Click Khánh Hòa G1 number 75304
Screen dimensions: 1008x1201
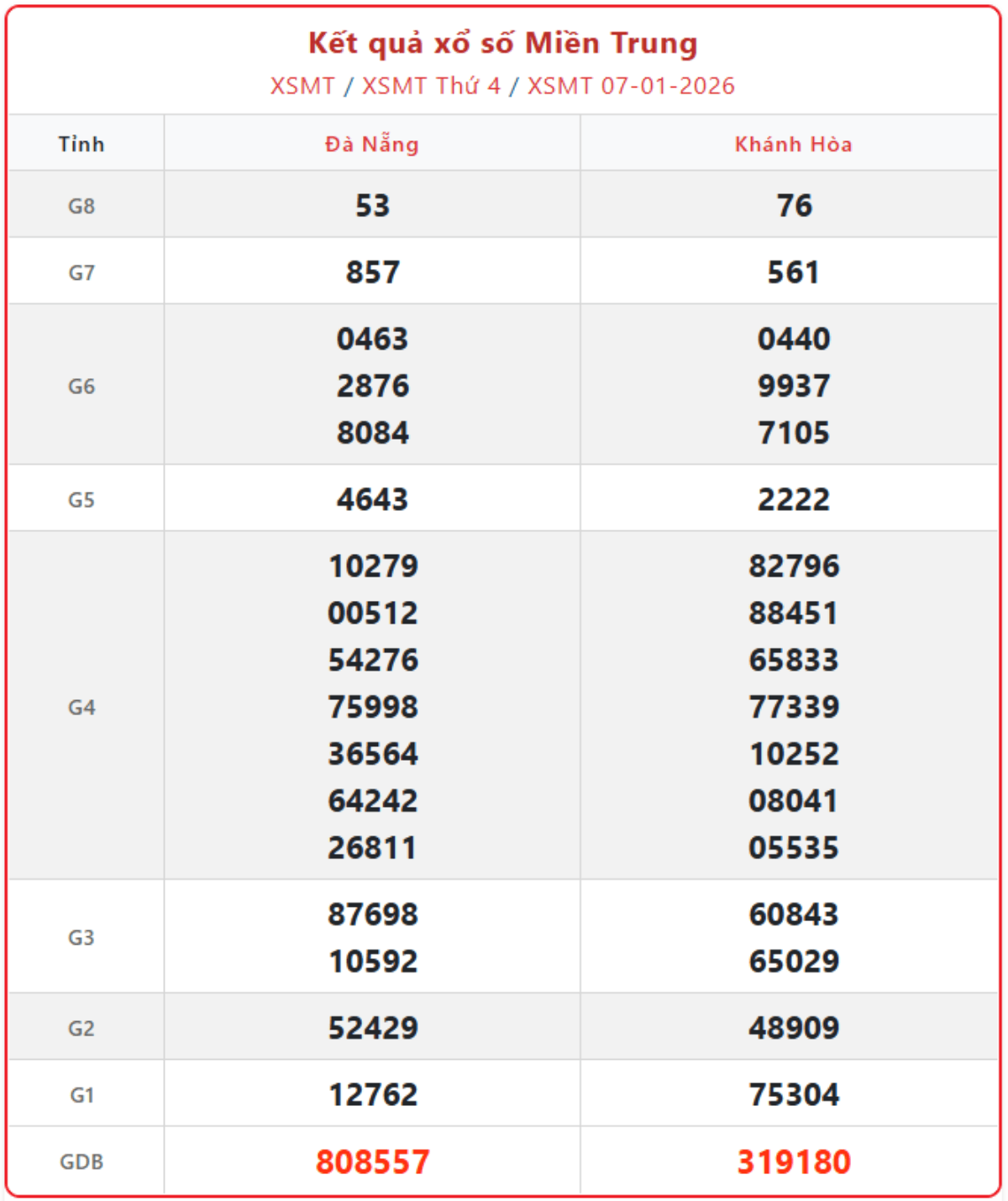(x=794, y=1094)
